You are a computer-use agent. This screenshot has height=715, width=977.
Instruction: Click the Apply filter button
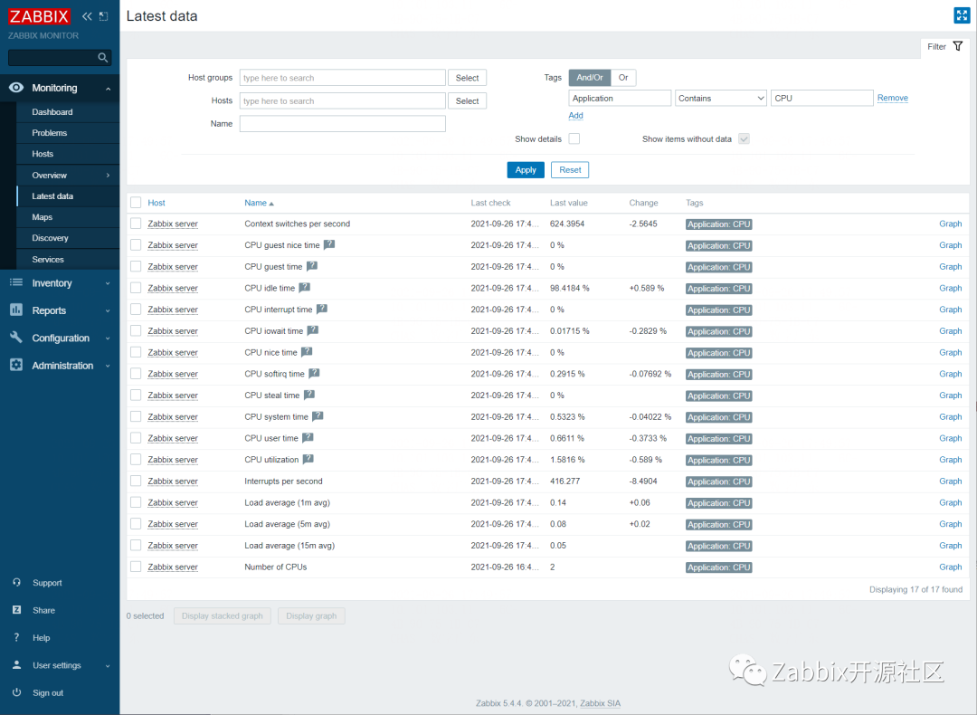coord(526,169)
